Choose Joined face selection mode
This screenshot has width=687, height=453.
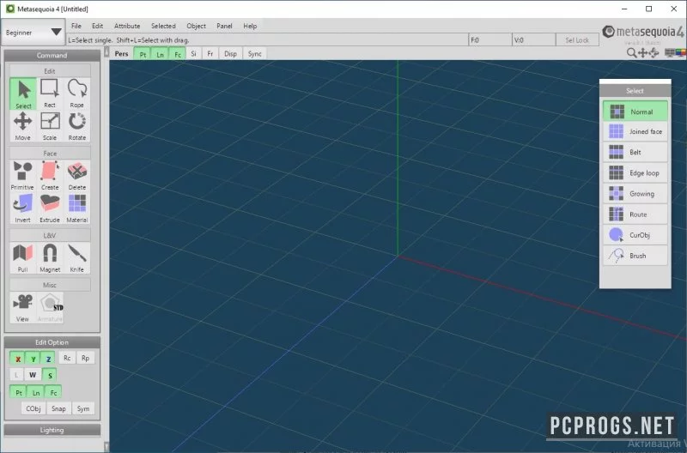pos(635,131)
